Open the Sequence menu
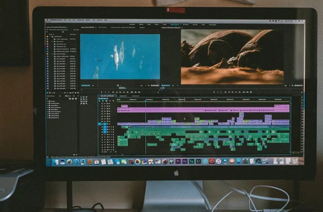This screenshot has width=323, height=212. coord(80,20)
